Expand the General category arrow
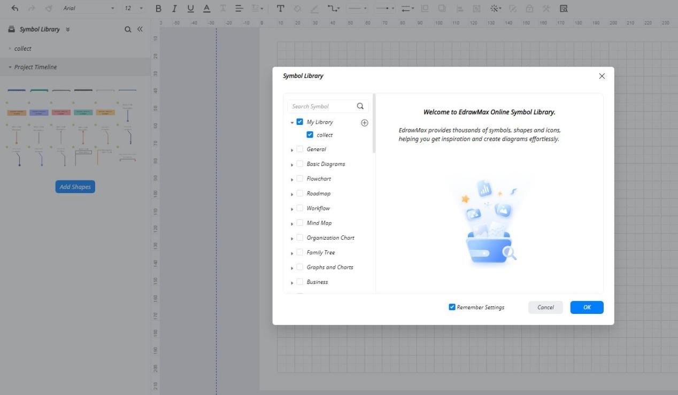This screenshot has height=395, width=678. tap(292, 150)
